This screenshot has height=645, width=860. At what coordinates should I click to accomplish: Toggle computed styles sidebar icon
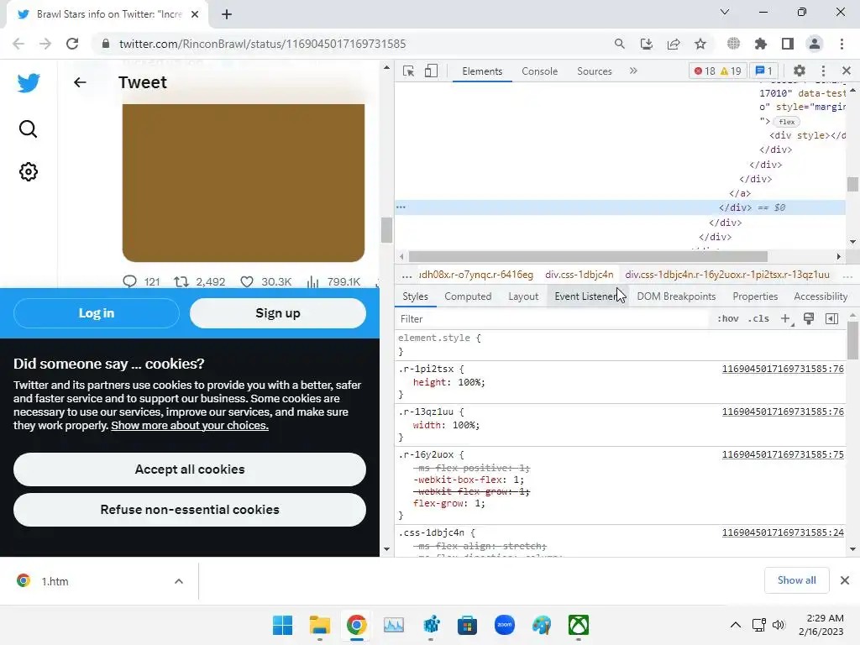pos(831,318)
